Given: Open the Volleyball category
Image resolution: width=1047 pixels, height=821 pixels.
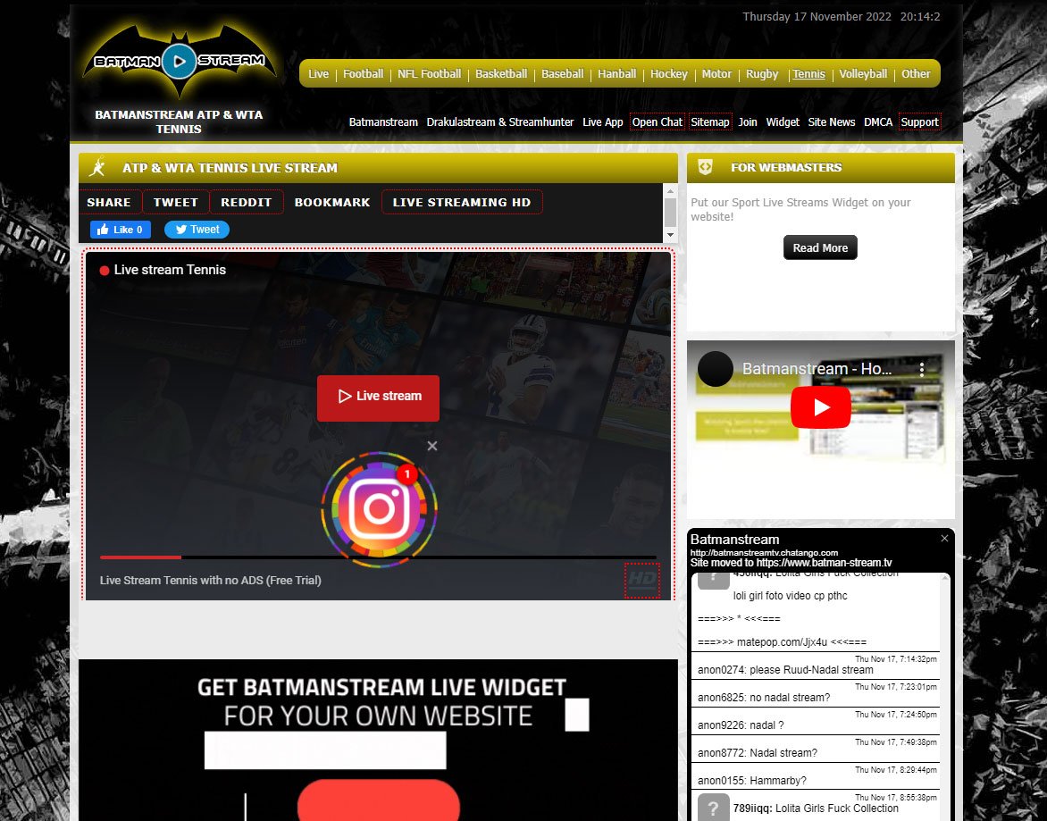Looking at the screenshot, I should point(863,74).
